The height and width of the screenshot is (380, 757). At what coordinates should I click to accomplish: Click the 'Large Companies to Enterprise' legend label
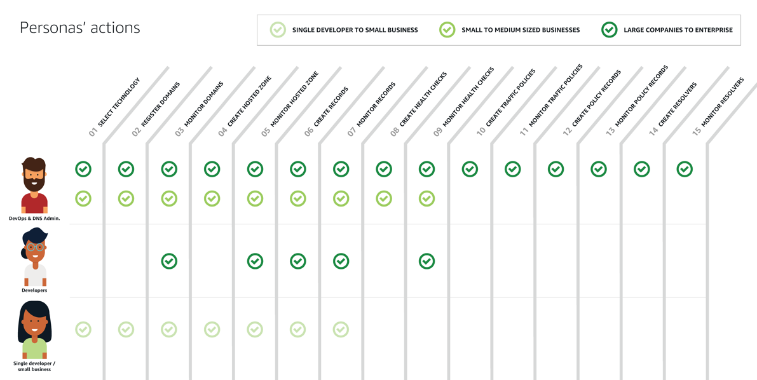coord(678,30)
